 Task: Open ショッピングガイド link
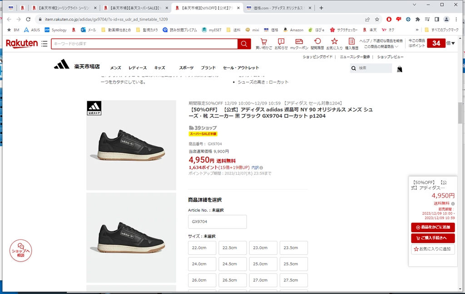coord(317,57)
